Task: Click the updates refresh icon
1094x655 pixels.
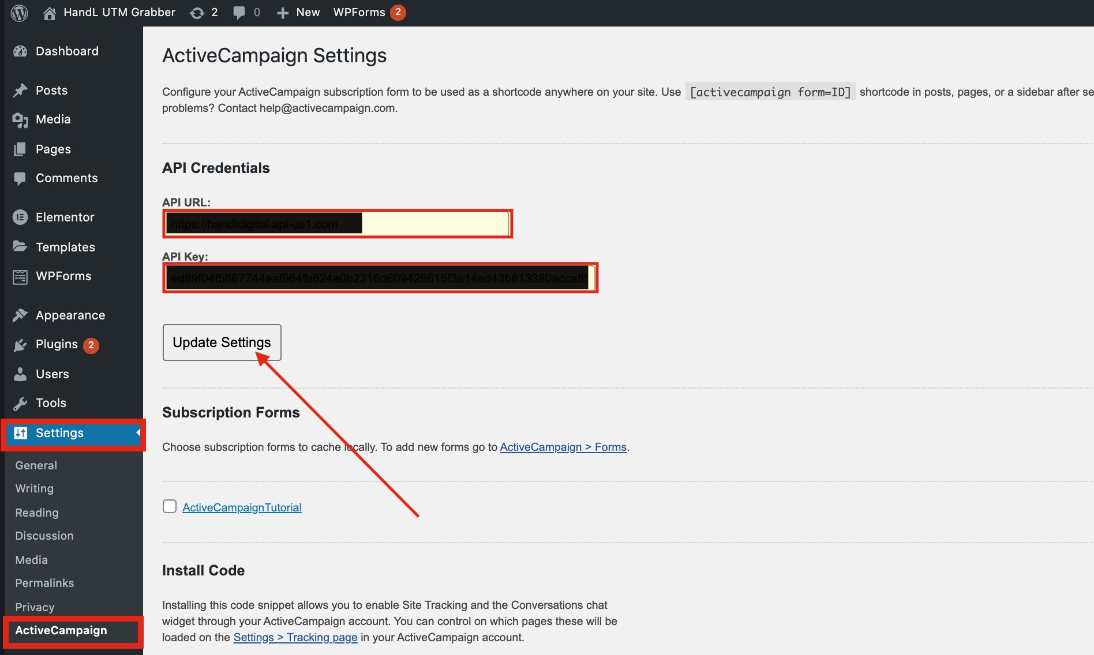Action: tap(197, 13)
